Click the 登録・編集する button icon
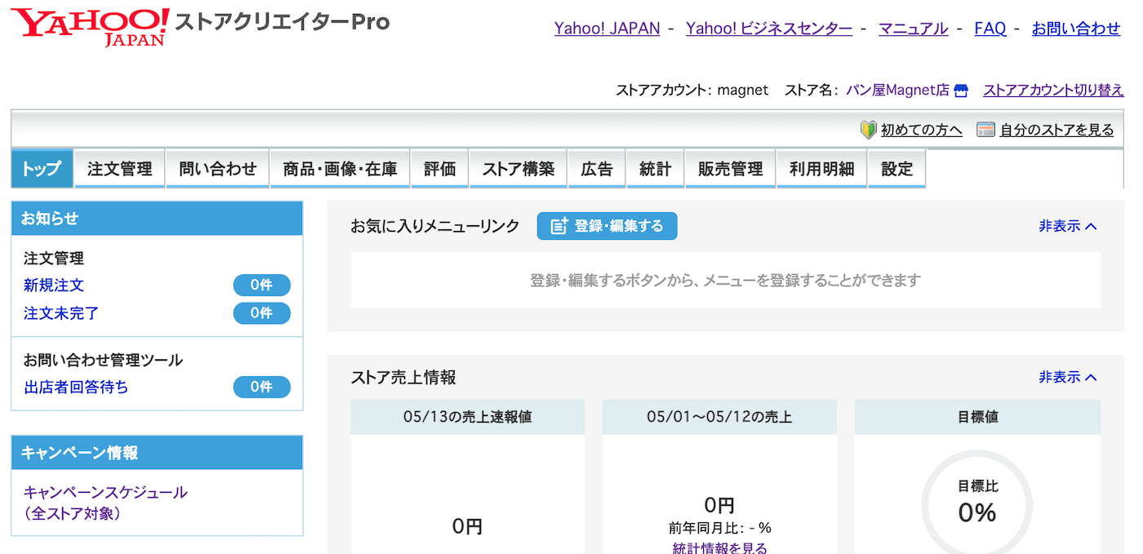Screen dimensions: 1143x554 click(559, 227)
